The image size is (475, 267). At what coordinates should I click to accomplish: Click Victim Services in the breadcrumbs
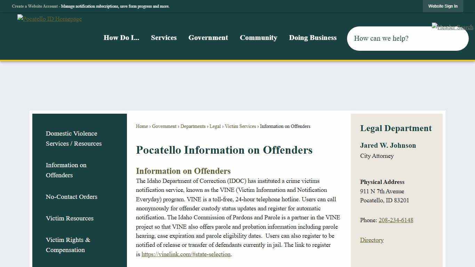coord(240,126)
